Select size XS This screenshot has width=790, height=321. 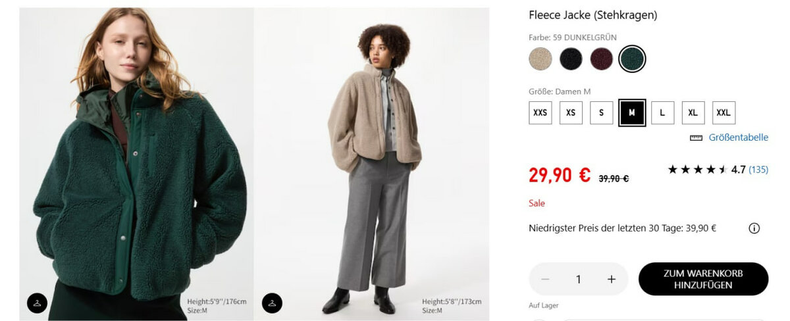point(571,112)
